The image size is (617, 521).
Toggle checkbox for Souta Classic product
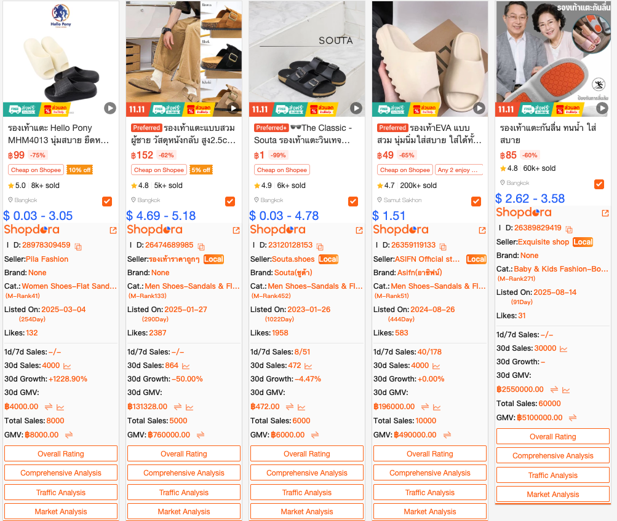click(353, 202)
